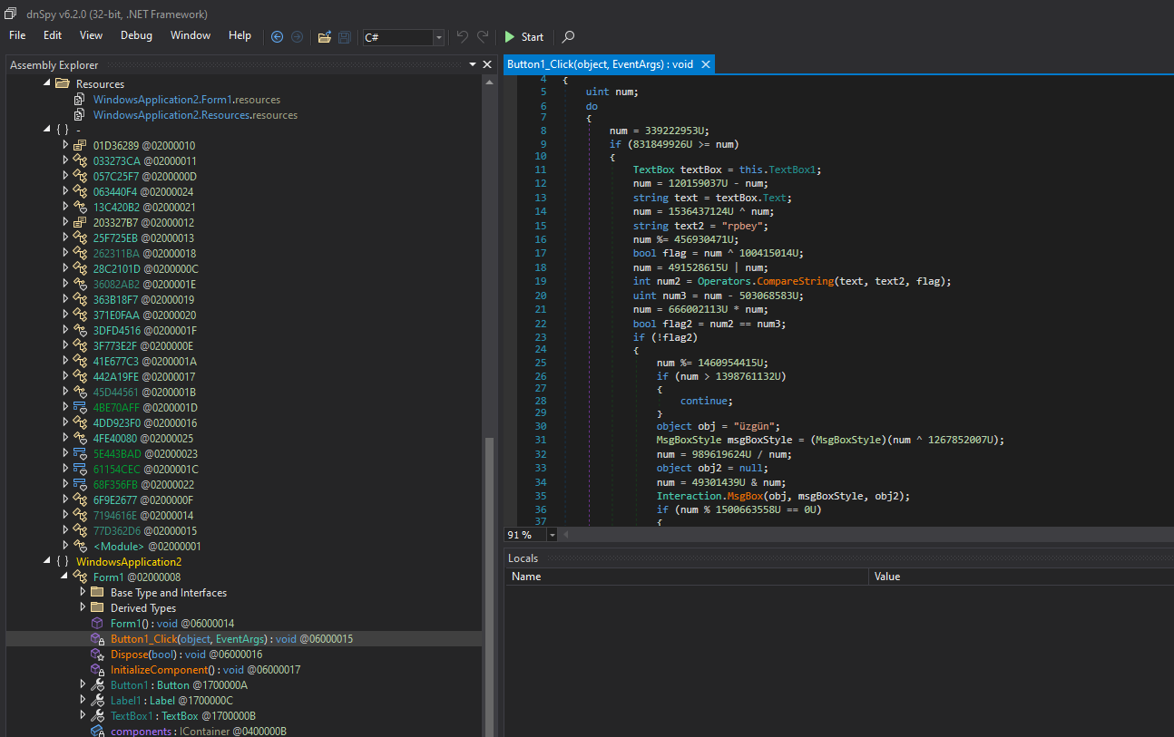Close the Assembly Explorer panel

point(487,64)
